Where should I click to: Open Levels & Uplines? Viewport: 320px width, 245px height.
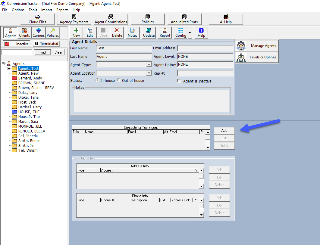256,57
